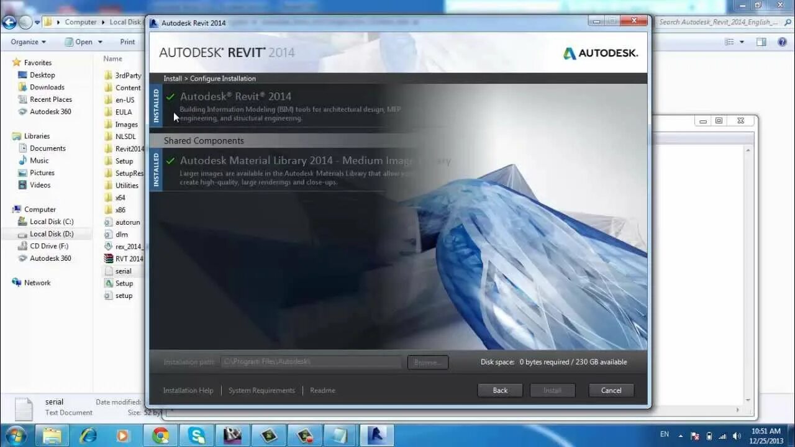Select Network in navigation pane
This screenshot has width=795, height=447.
[37, 282]
